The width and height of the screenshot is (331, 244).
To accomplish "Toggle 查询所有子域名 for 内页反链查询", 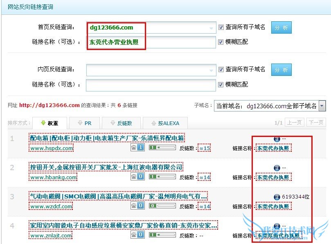I will tap(221, 69).
